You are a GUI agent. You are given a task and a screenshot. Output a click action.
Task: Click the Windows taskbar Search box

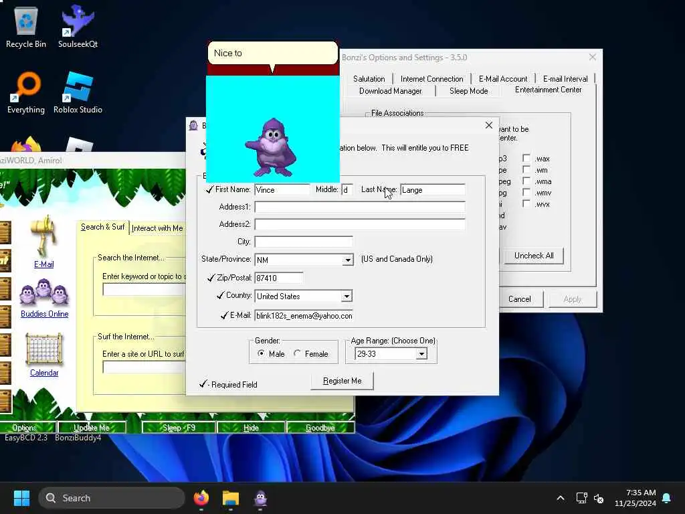point(112,498)
